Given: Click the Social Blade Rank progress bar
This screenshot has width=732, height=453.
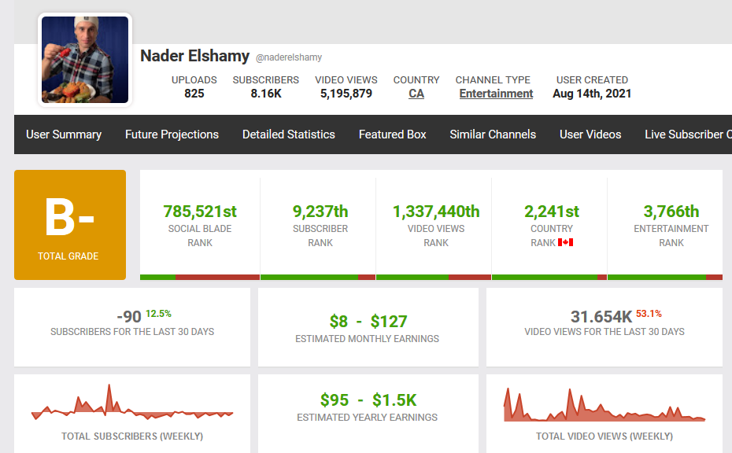Looking at the screenshot, I should point(200,277).
